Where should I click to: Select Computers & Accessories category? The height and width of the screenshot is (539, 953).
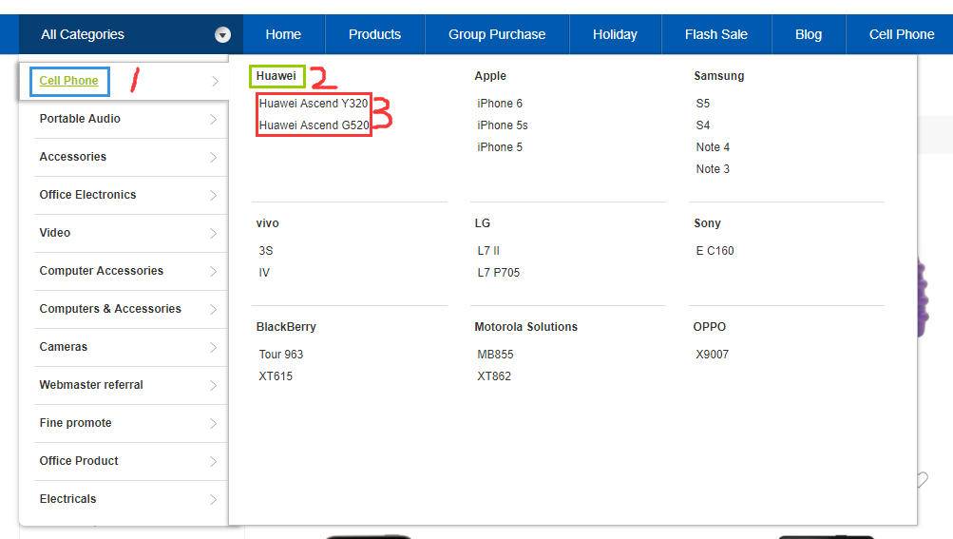tap(110, 309)
